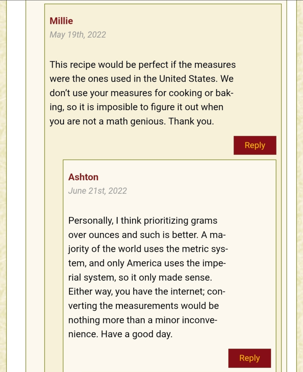Click 'measurements would be' in Ashton's reply

[167, 306]
